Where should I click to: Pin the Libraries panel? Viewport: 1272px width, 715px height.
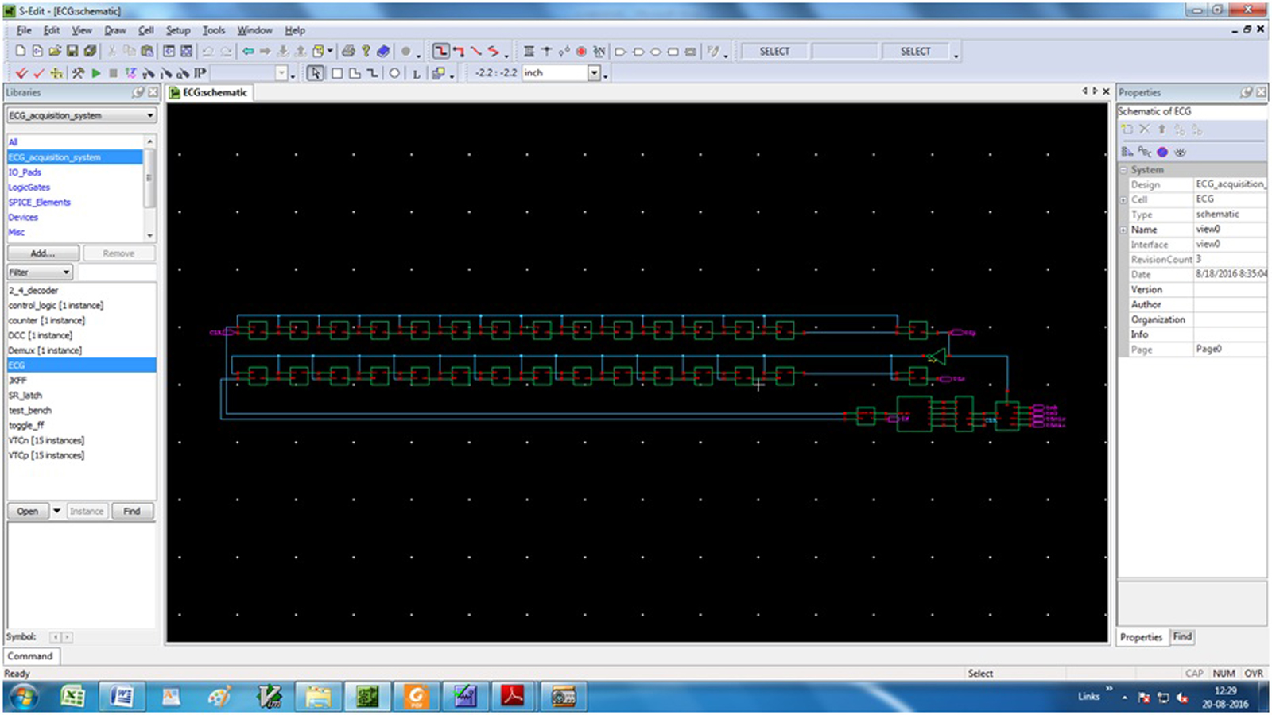tap(138, 92)
